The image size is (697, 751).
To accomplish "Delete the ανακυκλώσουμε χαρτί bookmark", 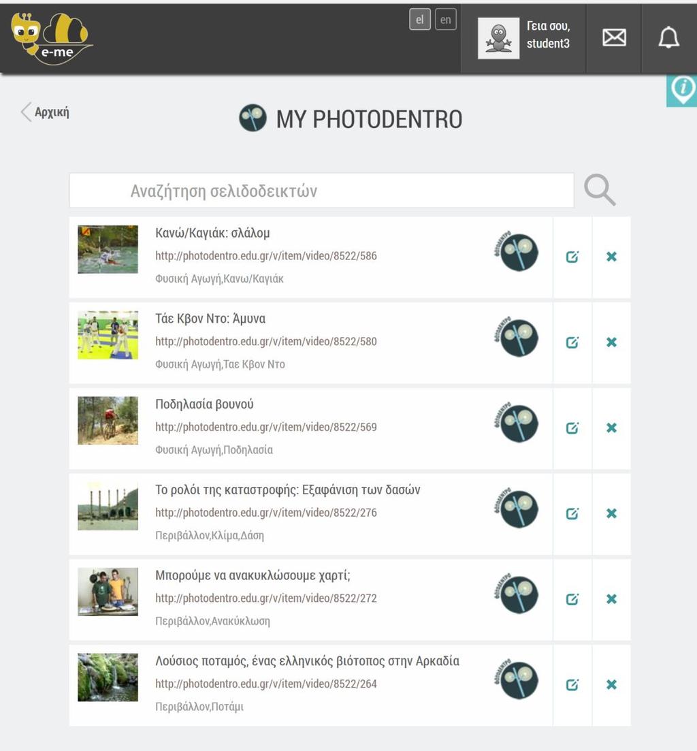I will [x=611, y=599].
